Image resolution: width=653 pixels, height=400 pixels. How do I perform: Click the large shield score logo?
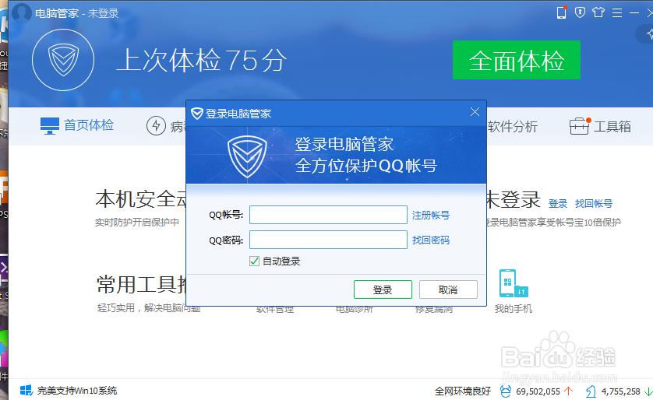63,60
